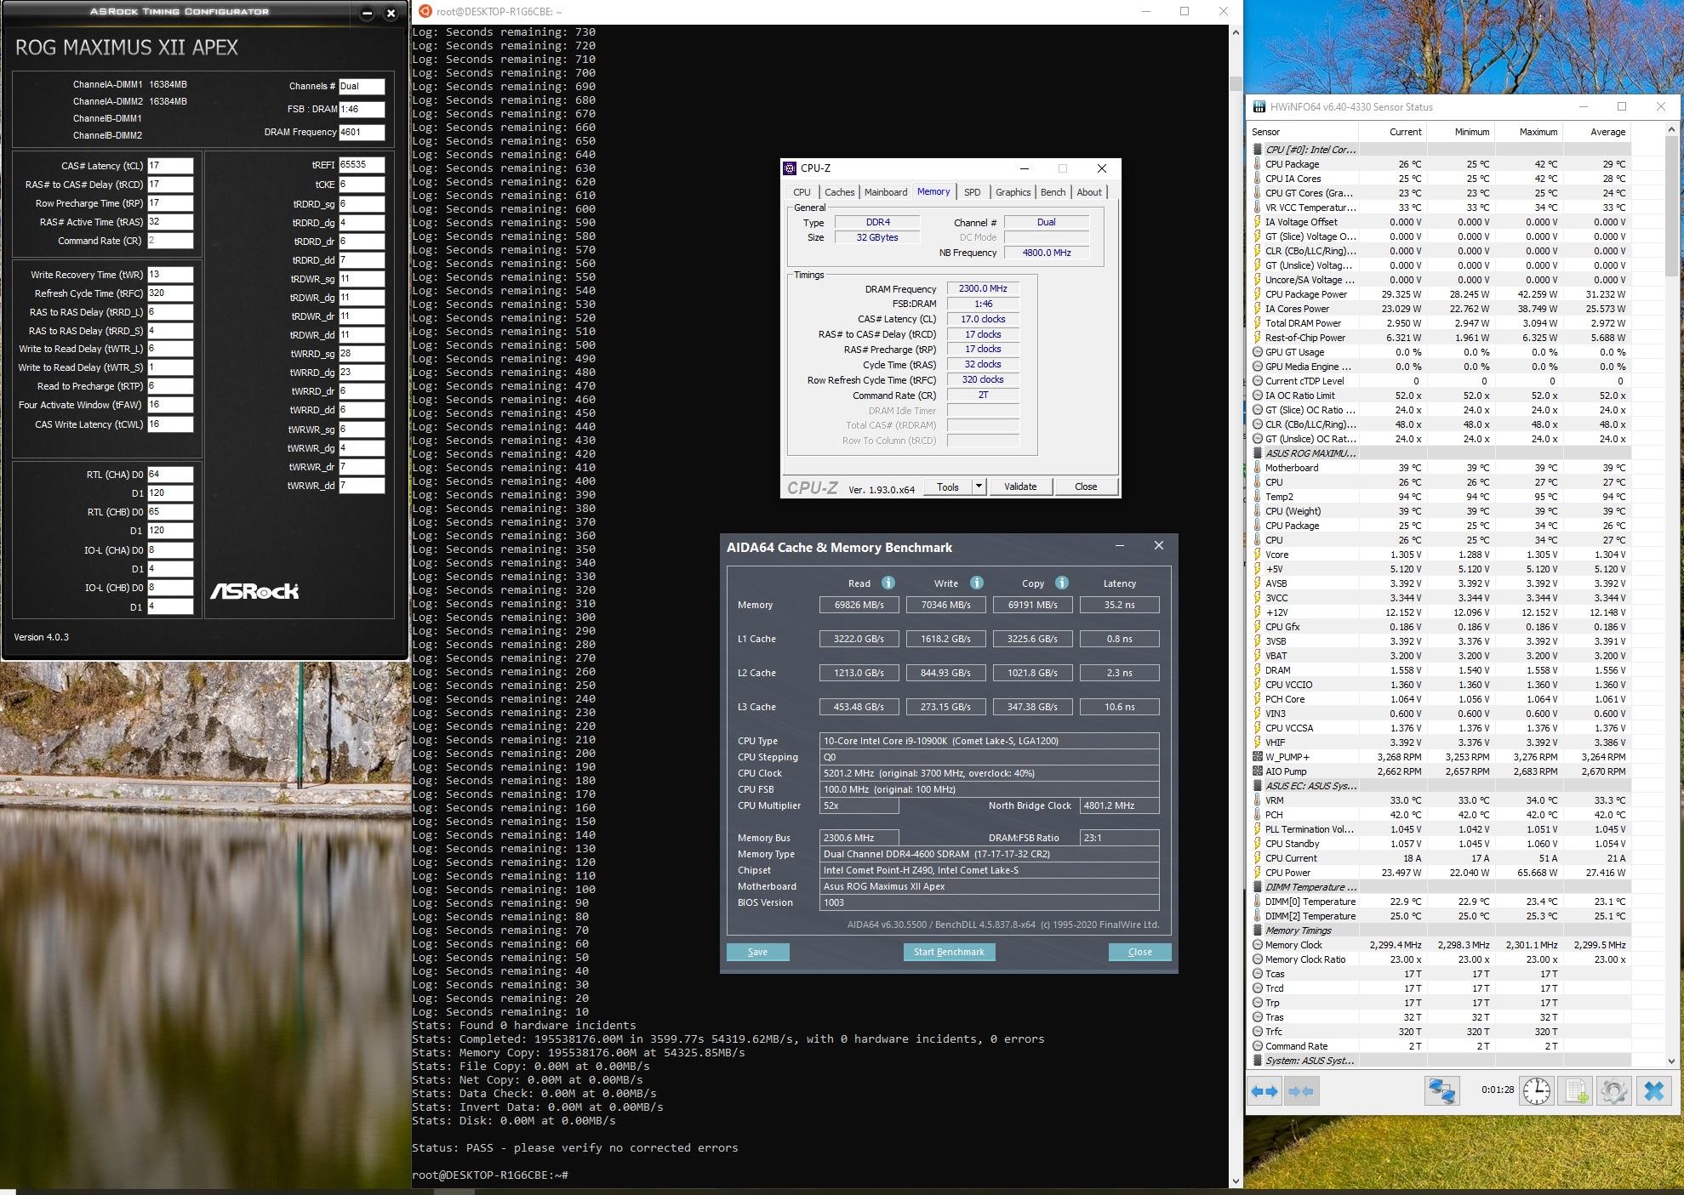Open the Mainboard tab in CPU-Z
Viewport: 1684px width, 1195px height.
tap(885, 192)
